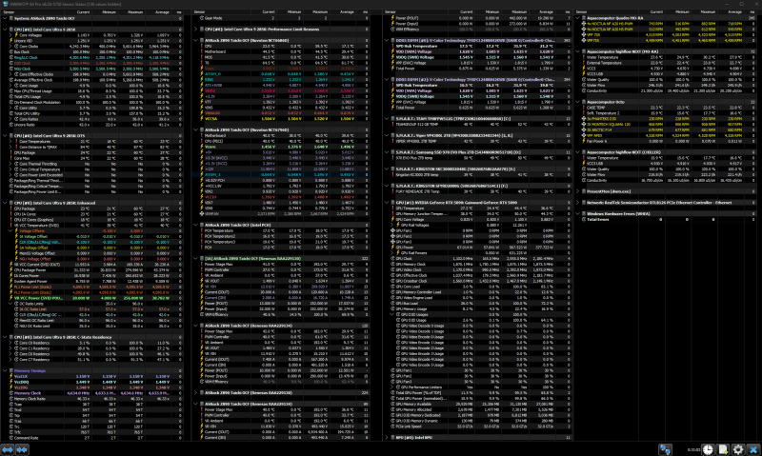Expand Core C0 Residency rows
Screen dimensions: 762x456
point(10,343)
